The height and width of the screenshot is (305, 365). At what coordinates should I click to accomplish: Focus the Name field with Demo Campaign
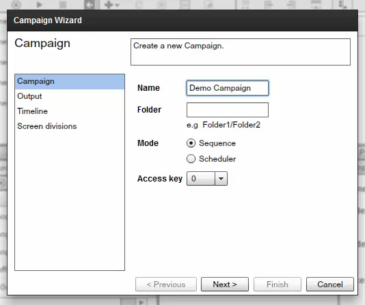tap(228, 88)
